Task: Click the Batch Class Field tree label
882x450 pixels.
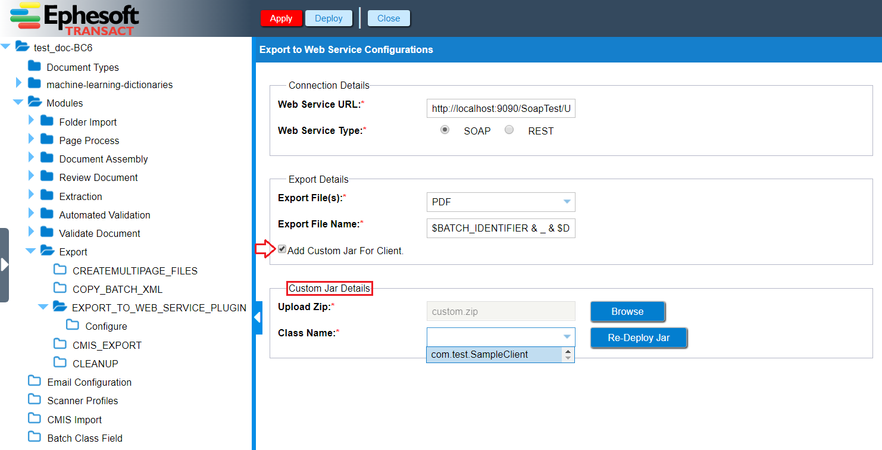Action: [x=85, y=438]
